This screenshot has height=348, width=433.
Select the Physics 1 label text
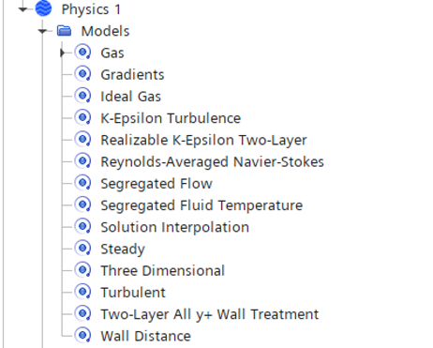coord(91,9)
